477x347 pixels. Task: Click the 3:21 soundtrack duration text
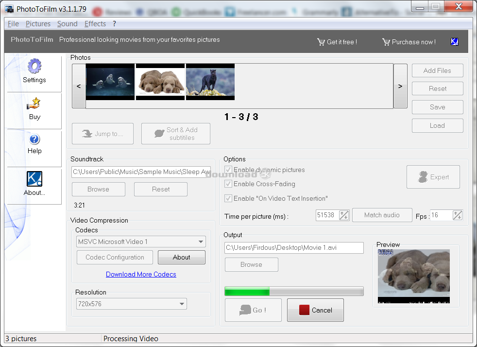(79, 206)
